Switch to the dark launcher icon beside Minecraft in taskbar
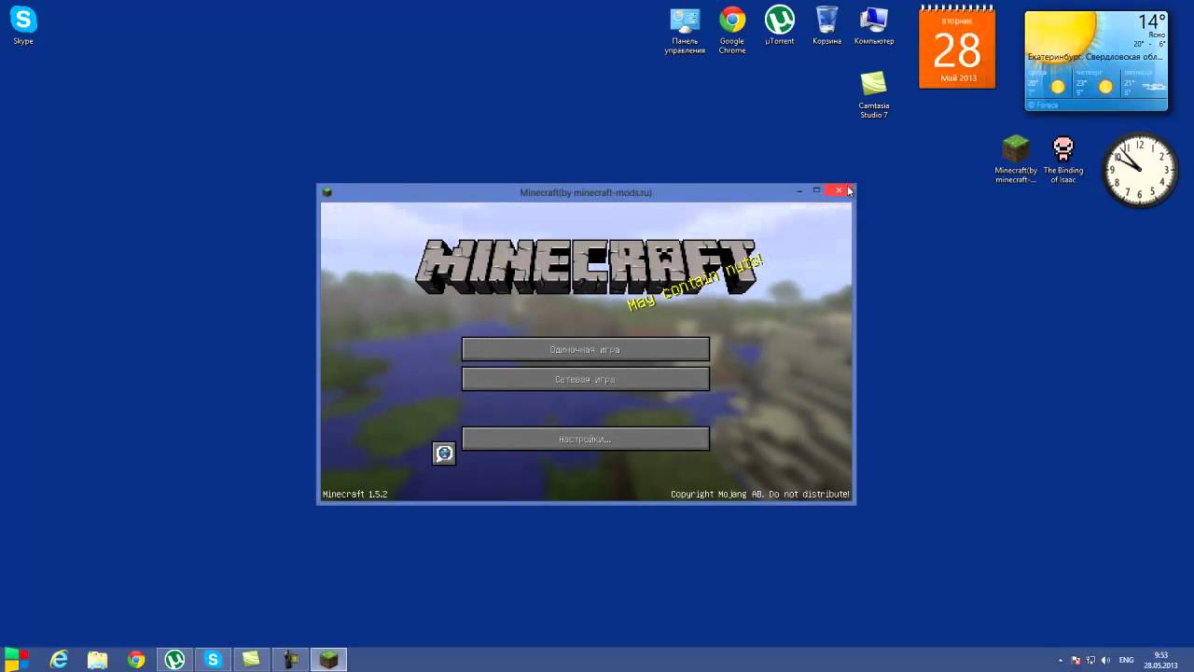The image size is (1194, 672). 290,660
